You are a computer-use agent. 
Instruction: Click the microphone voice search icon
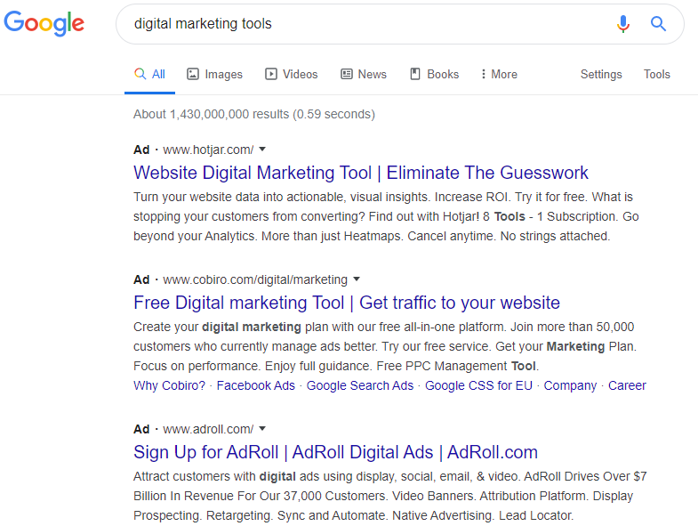[623, 24]
